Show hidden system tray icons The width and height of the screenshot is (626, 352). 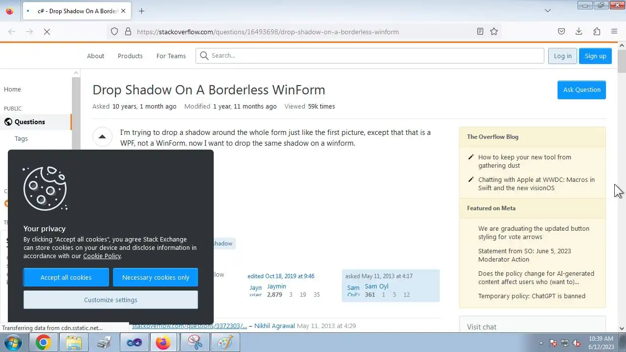541,343
